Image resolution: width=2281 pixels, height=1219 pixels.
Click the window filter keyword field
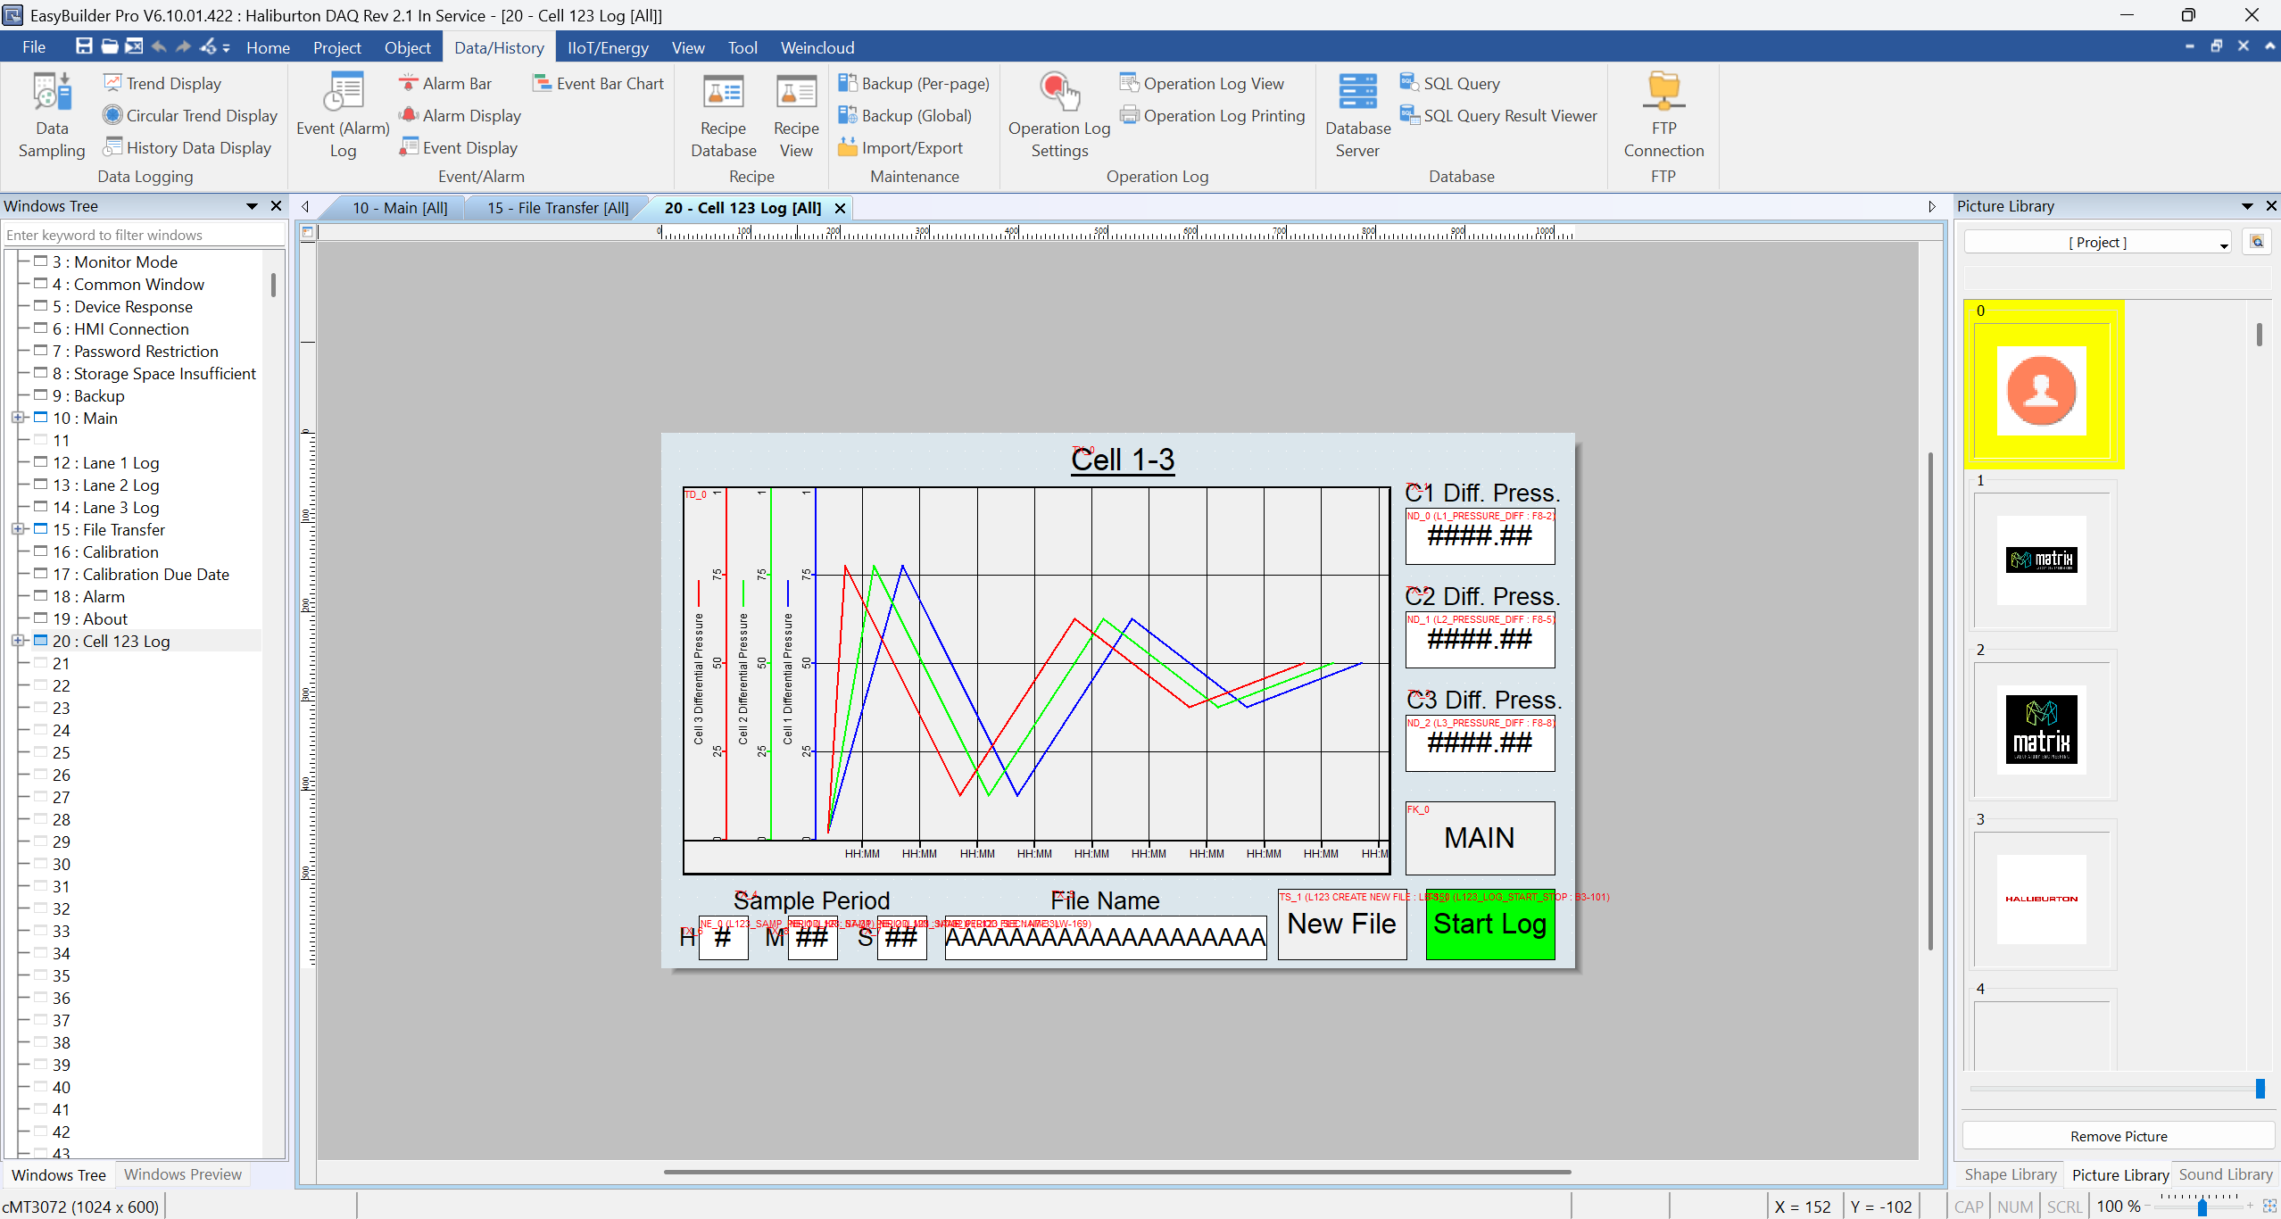pos(143,235)
